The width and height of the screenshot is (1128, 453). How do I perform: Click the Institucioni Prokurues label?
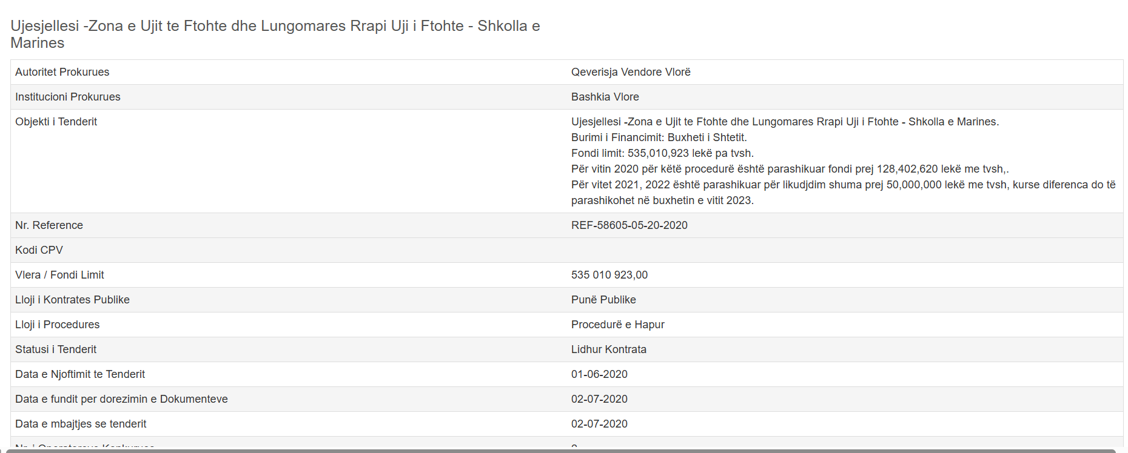[x=68, y=97]
